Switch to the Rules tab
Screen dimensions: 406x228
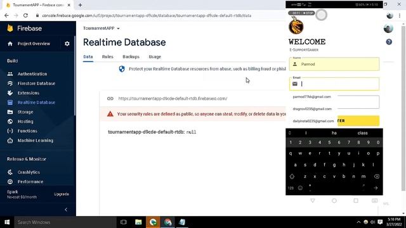point(107,56)
